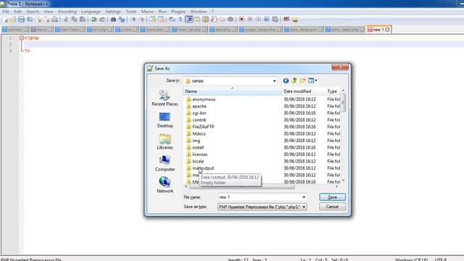Viewport: 464px width, 261px height.
Task: Select the install folder
Action: (198, 147)
